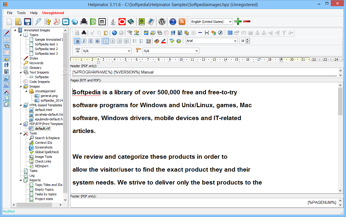Generate PDF with the red Acrobat icon
The width and height of the screenshot is (346, 217).
[x=57, y=22]
